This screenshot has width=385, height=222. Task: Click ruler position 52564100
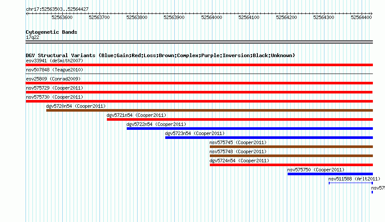point(249,17)
